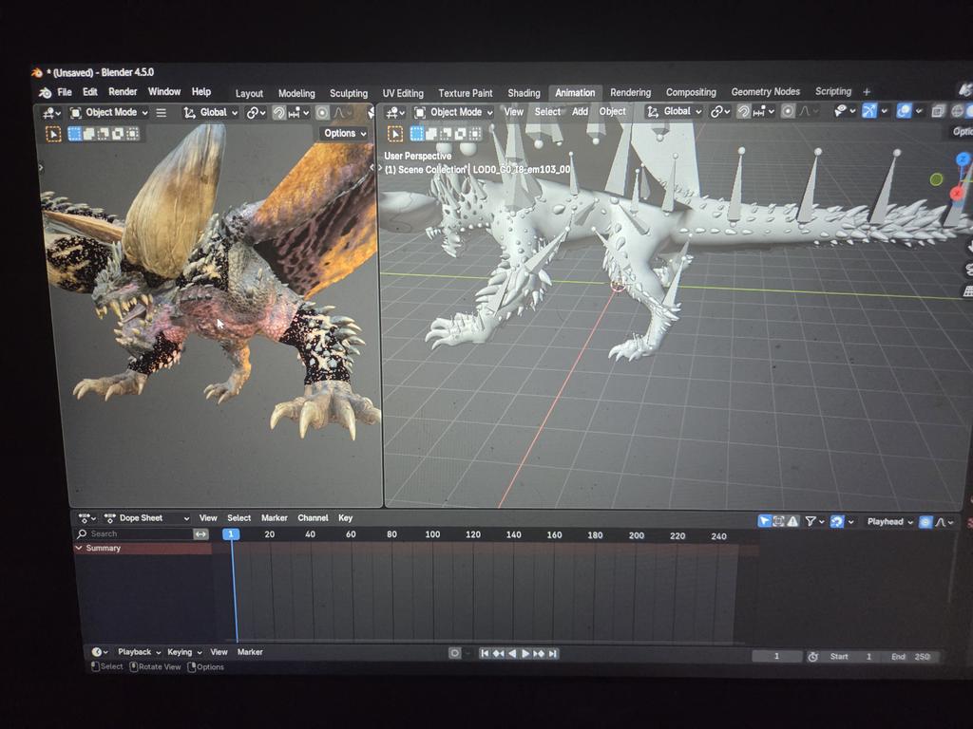Open pivot point dropdown in left viewport
This screenshot has height=729, width=973.
coord(256,113)
